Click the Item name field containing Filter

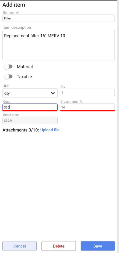coord(59,18)
